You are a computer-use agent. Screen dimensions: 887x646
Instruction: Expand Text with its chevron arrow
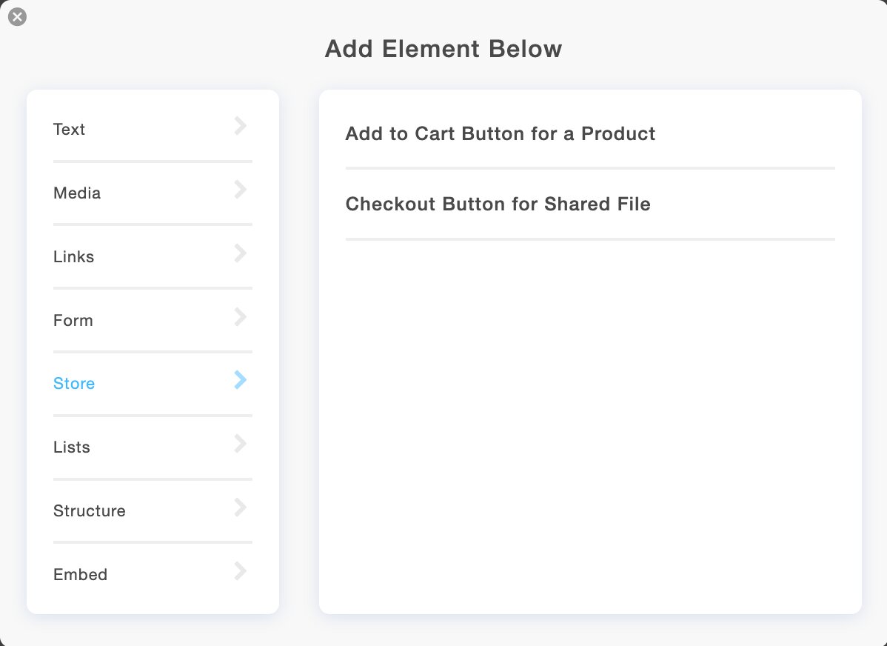pyautogui.click(x=241, y=126)
